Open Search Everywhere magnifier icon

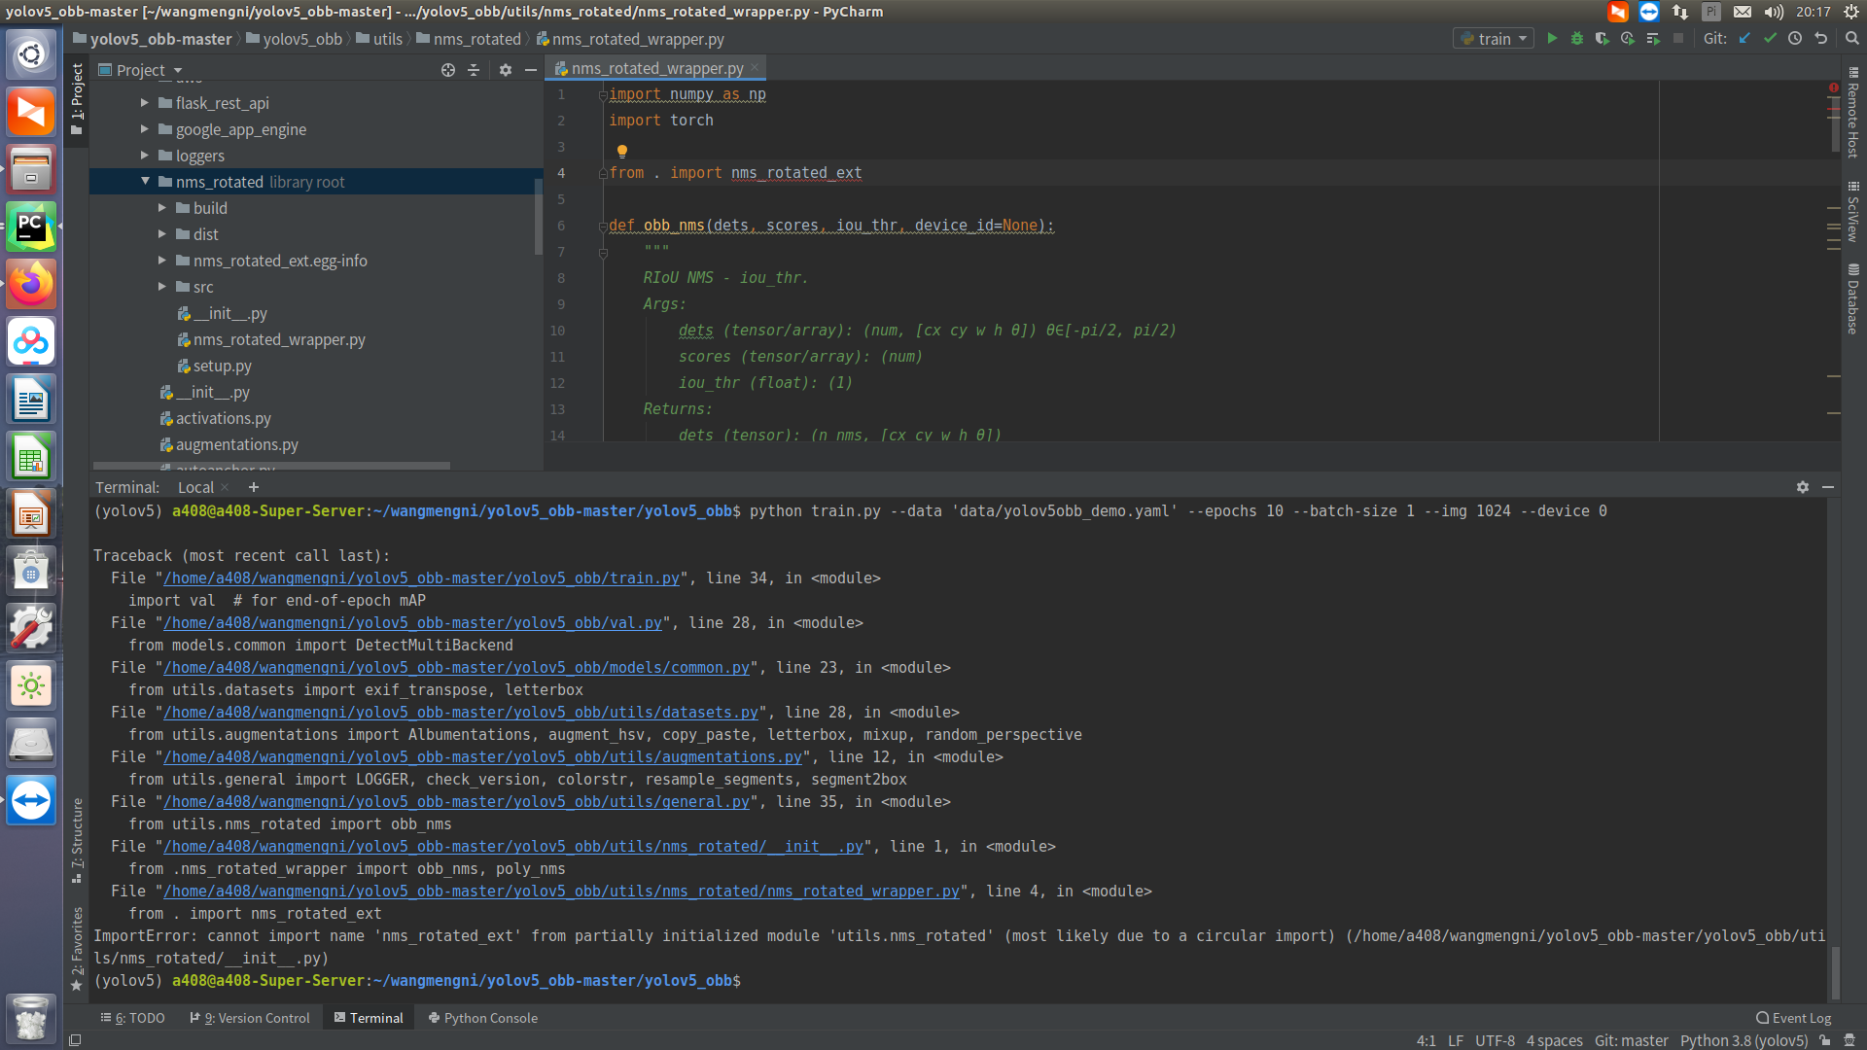pos(1851,39)
